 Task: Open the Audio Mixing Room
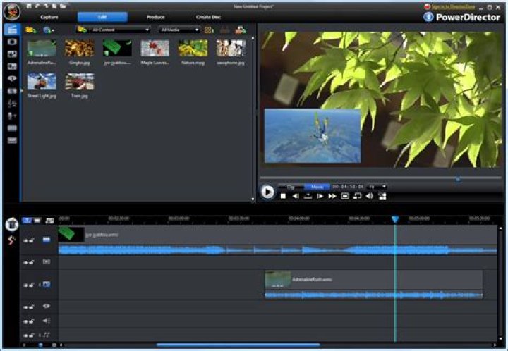pos(12,103)
